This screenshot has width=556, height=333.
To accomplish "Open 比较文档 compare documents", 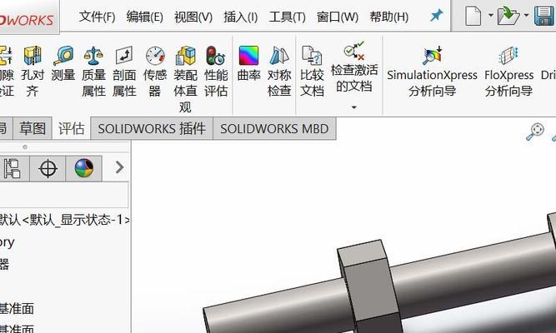I will click(312, 72).
